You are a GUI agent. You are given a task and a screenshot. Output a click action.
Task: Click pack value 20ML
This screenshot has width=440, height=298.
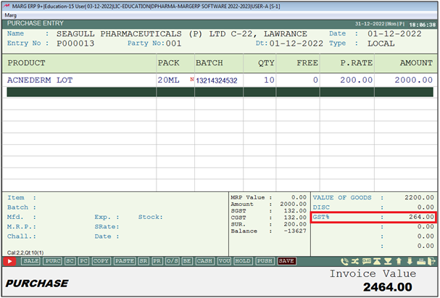[168, 80]
